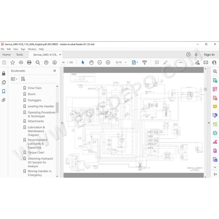Send file by email envelope icon
The image size is (219, 219).
click(x=206, y=63)
